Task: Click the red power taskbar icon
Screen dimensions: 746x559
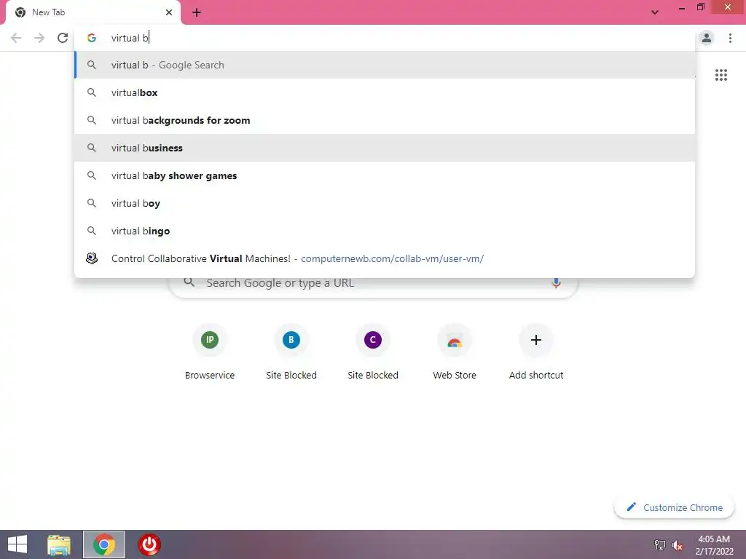Action: point(149,544)
